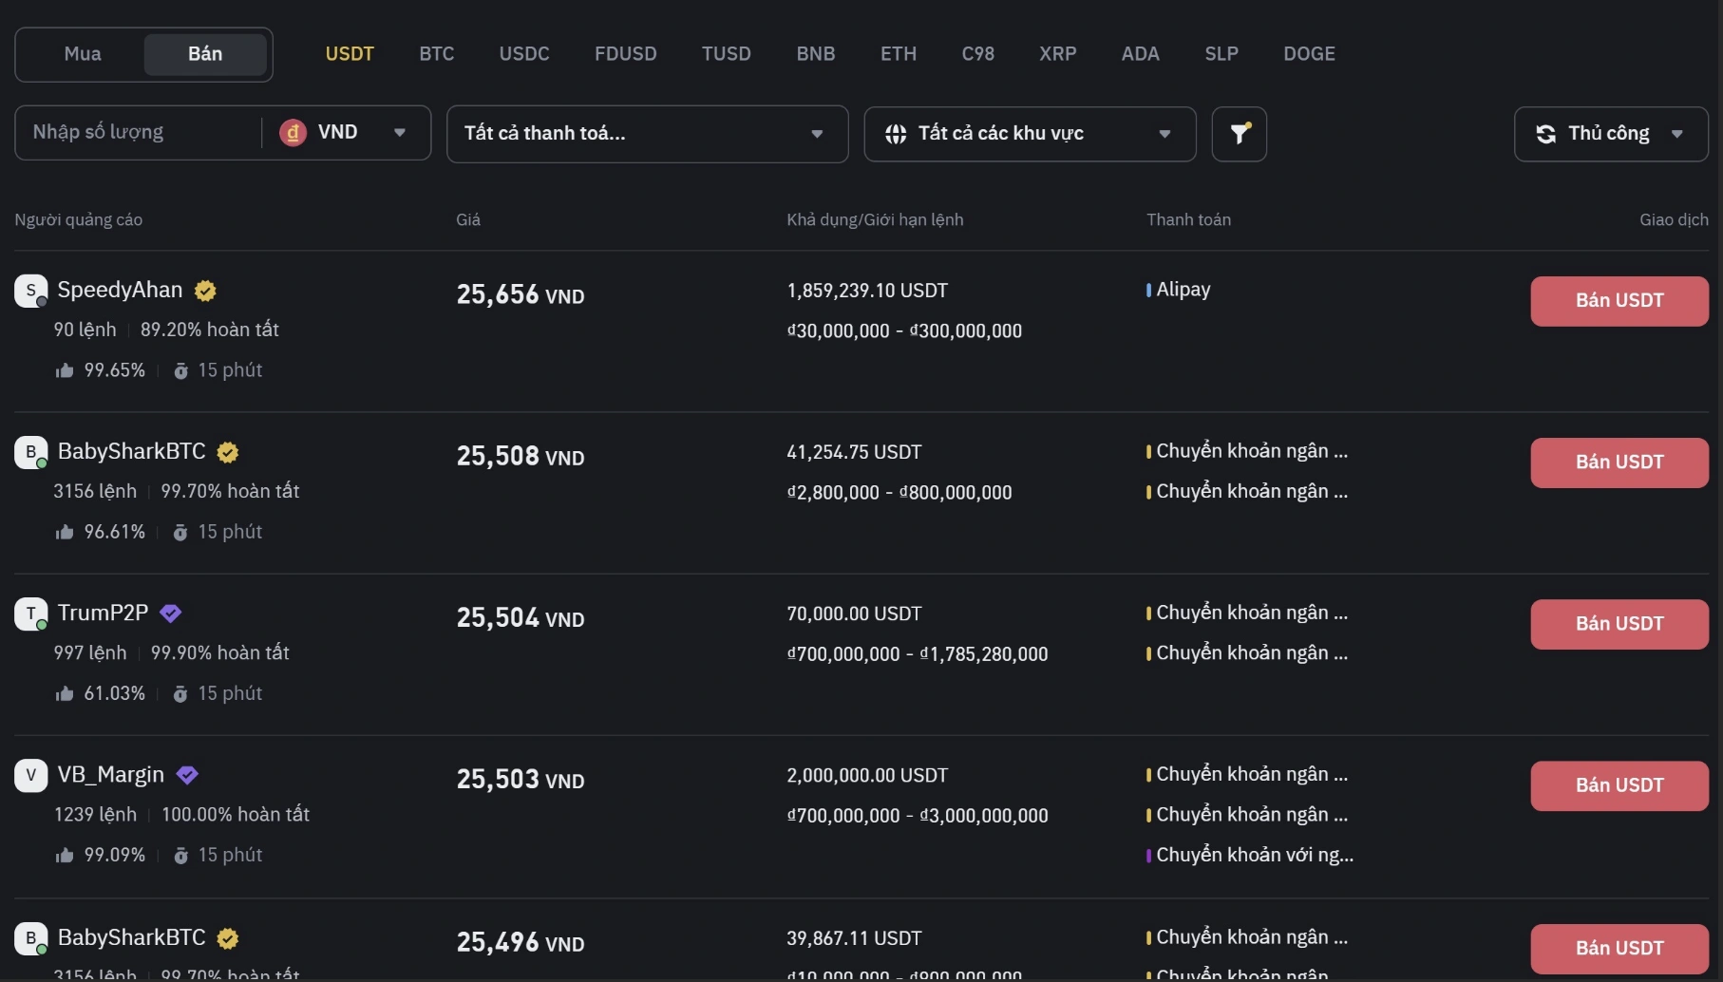This screenshot has width=1723, height=982.
Task: Click the timer icon in TrumP2P row
Action: coord(180,693)
